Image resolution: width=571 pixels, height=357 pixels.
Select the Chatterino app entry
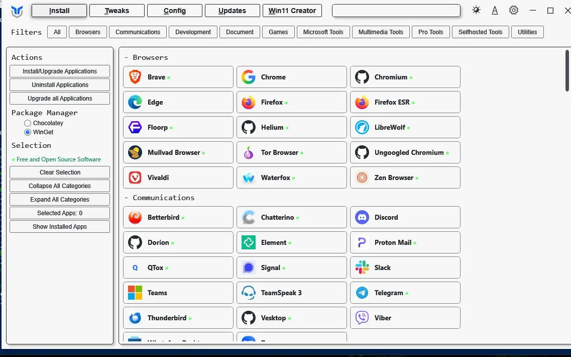(x=291, y=217)
